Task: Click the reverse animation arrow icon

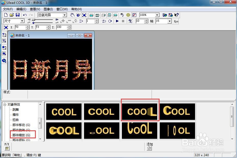Action: (x=81, y=21)
